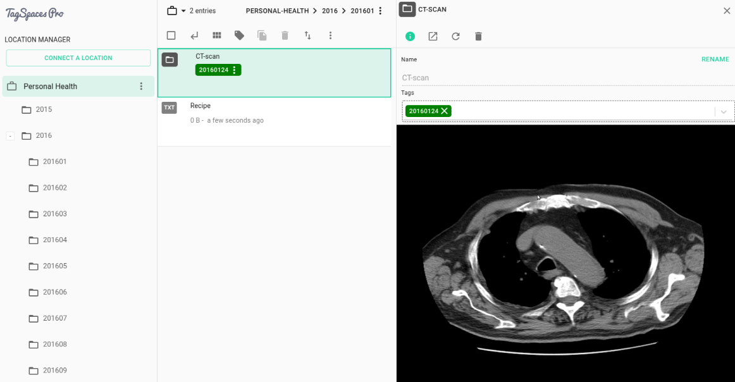The width and height of the screenshot is (735, 382).
Task: Switch to grid view using the grid icon
Action: point(216,35)
